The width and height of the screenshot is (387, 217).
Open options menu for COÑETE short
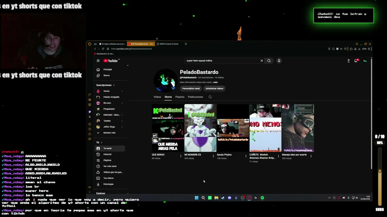click(278, 156)
